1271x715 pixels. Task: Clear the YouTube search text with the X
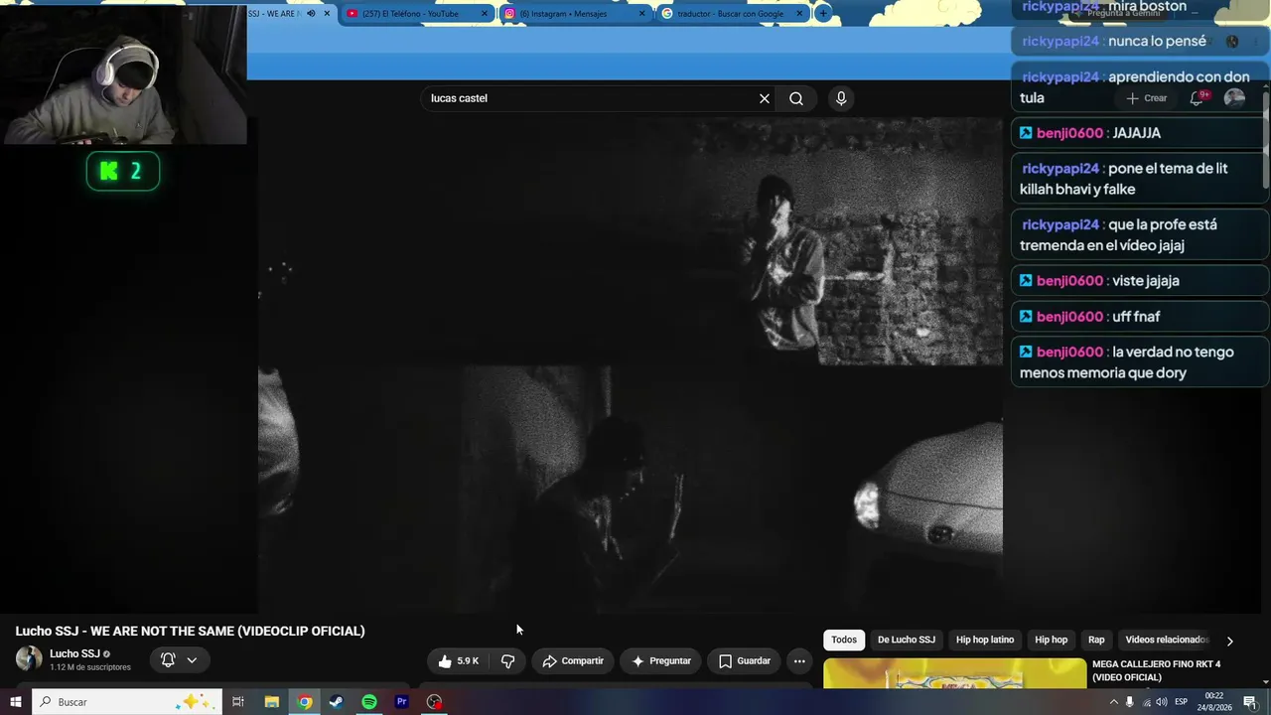point(765,98)
